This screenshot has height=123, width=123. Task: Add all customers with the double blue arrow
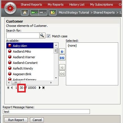pyautogui.click(x=62, y=58)
